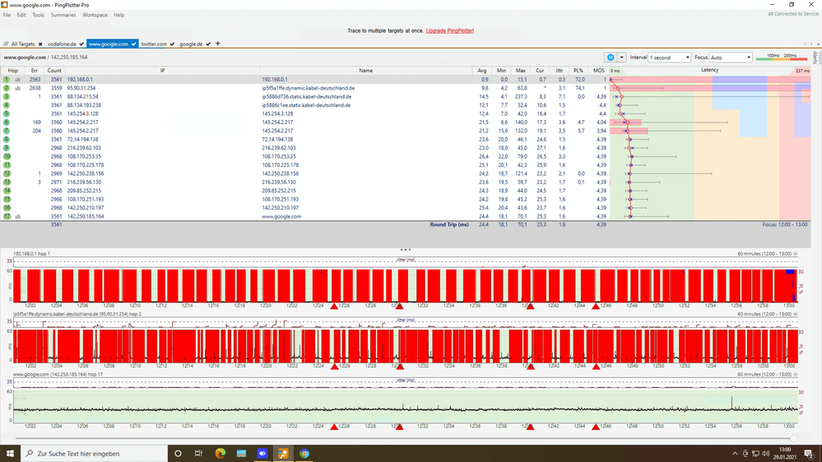Viewport: 822px width, 462px height.
Task: Click the hop 6 green number badge
Action: [x=7, y=122]
